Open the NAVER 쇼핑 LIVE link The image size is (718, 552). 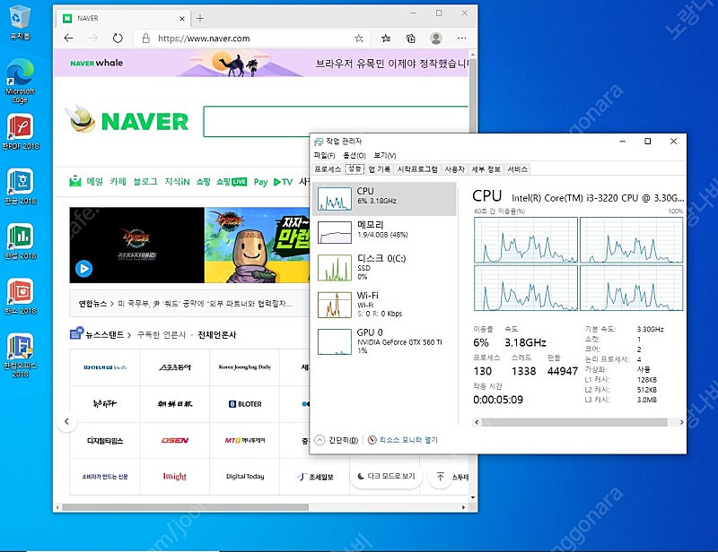click(232, 182)
